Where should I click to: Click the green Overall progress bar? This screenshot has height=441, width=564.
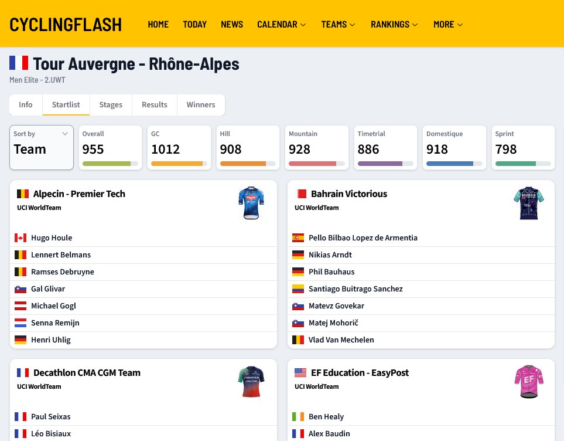click(x=110, y=164)
